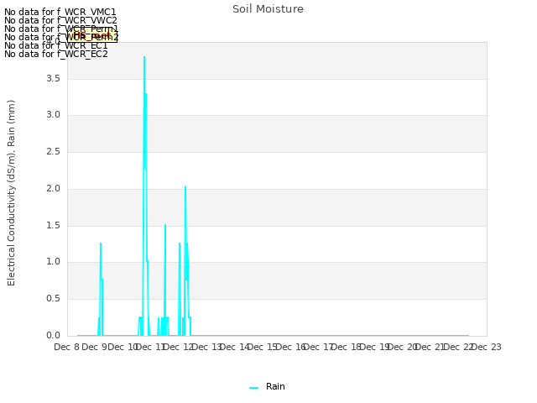
Task: Click the Rain legend label
Action: point(275,386)
